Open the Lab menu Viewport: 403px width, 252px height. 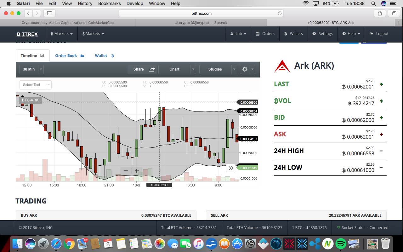click(238, 34)
